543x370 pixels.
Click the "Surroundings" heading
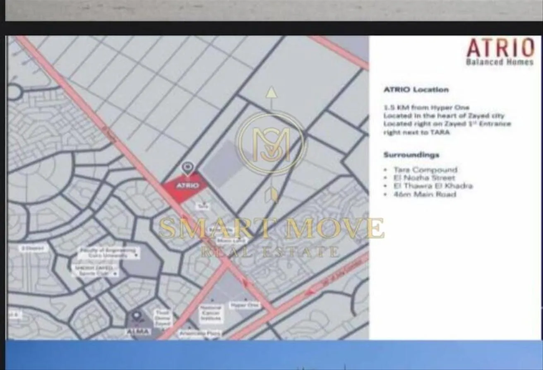click(411, 155)
